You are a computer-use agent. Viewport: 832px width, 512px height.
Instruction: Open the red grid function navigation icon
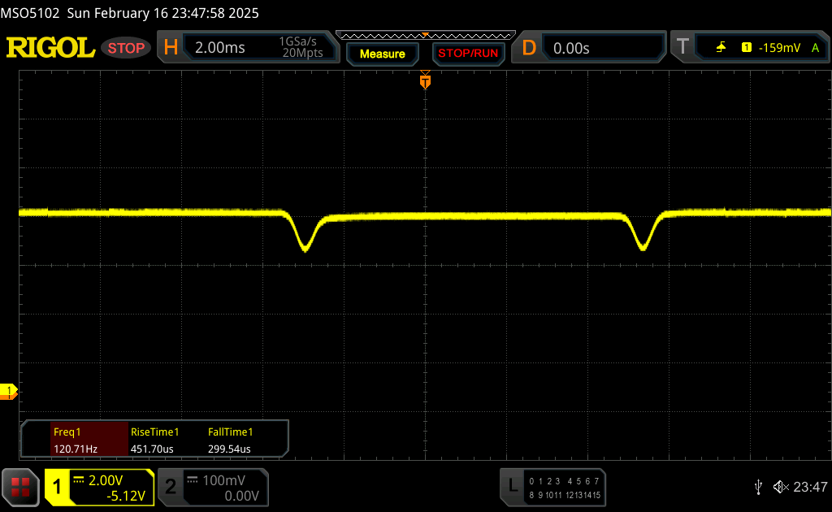click(20, 487)
